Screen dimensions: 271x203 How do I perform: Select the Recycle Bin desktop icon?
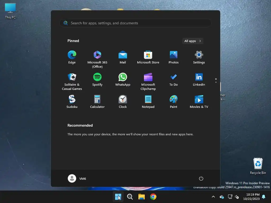click(x=258, y=166)
